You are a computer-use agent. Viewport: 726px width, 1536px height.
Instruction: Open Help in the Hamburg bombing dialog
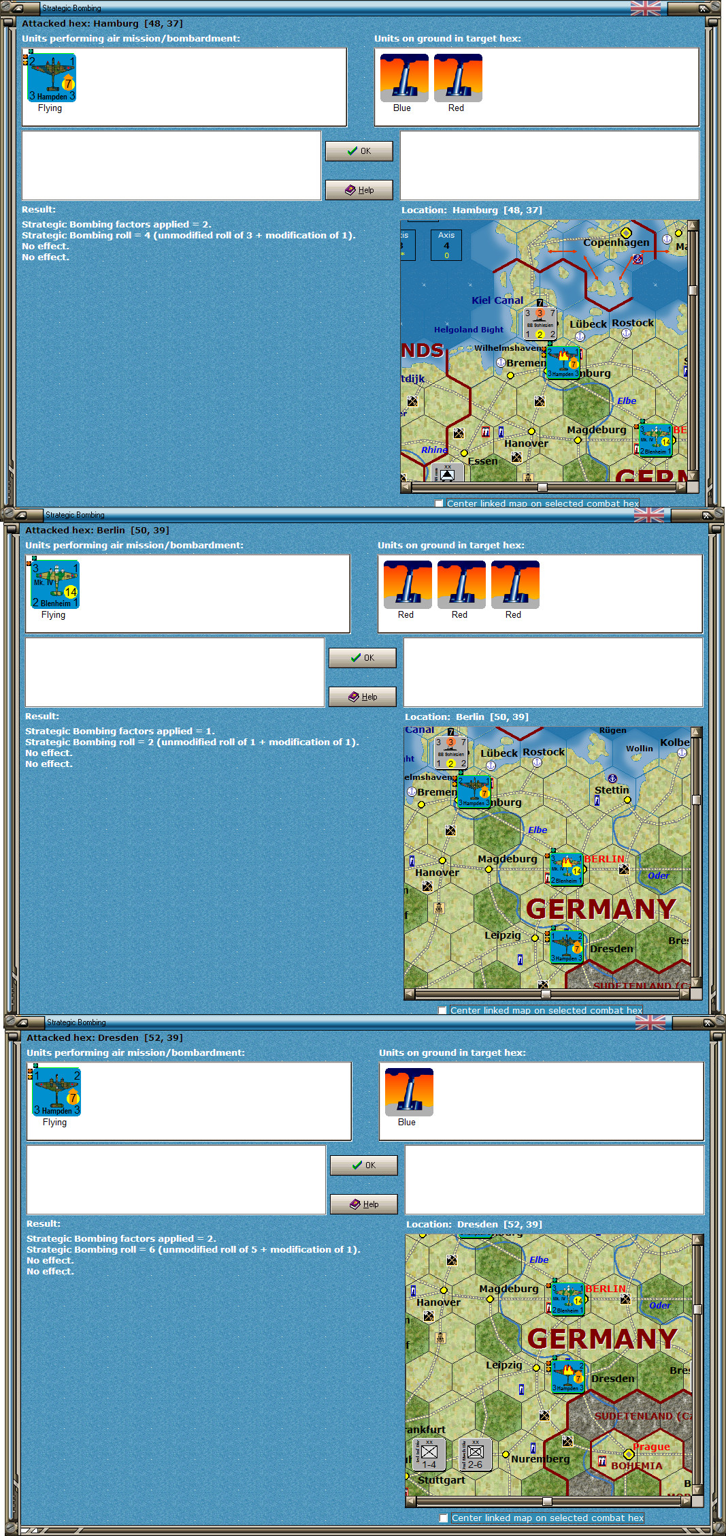pyautogui.click(x=359, y=190)
